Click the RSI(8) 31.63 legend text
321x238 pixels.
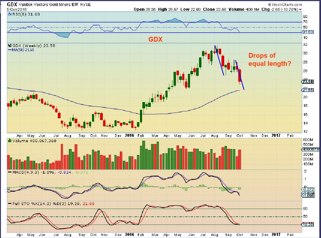[26, 14]
